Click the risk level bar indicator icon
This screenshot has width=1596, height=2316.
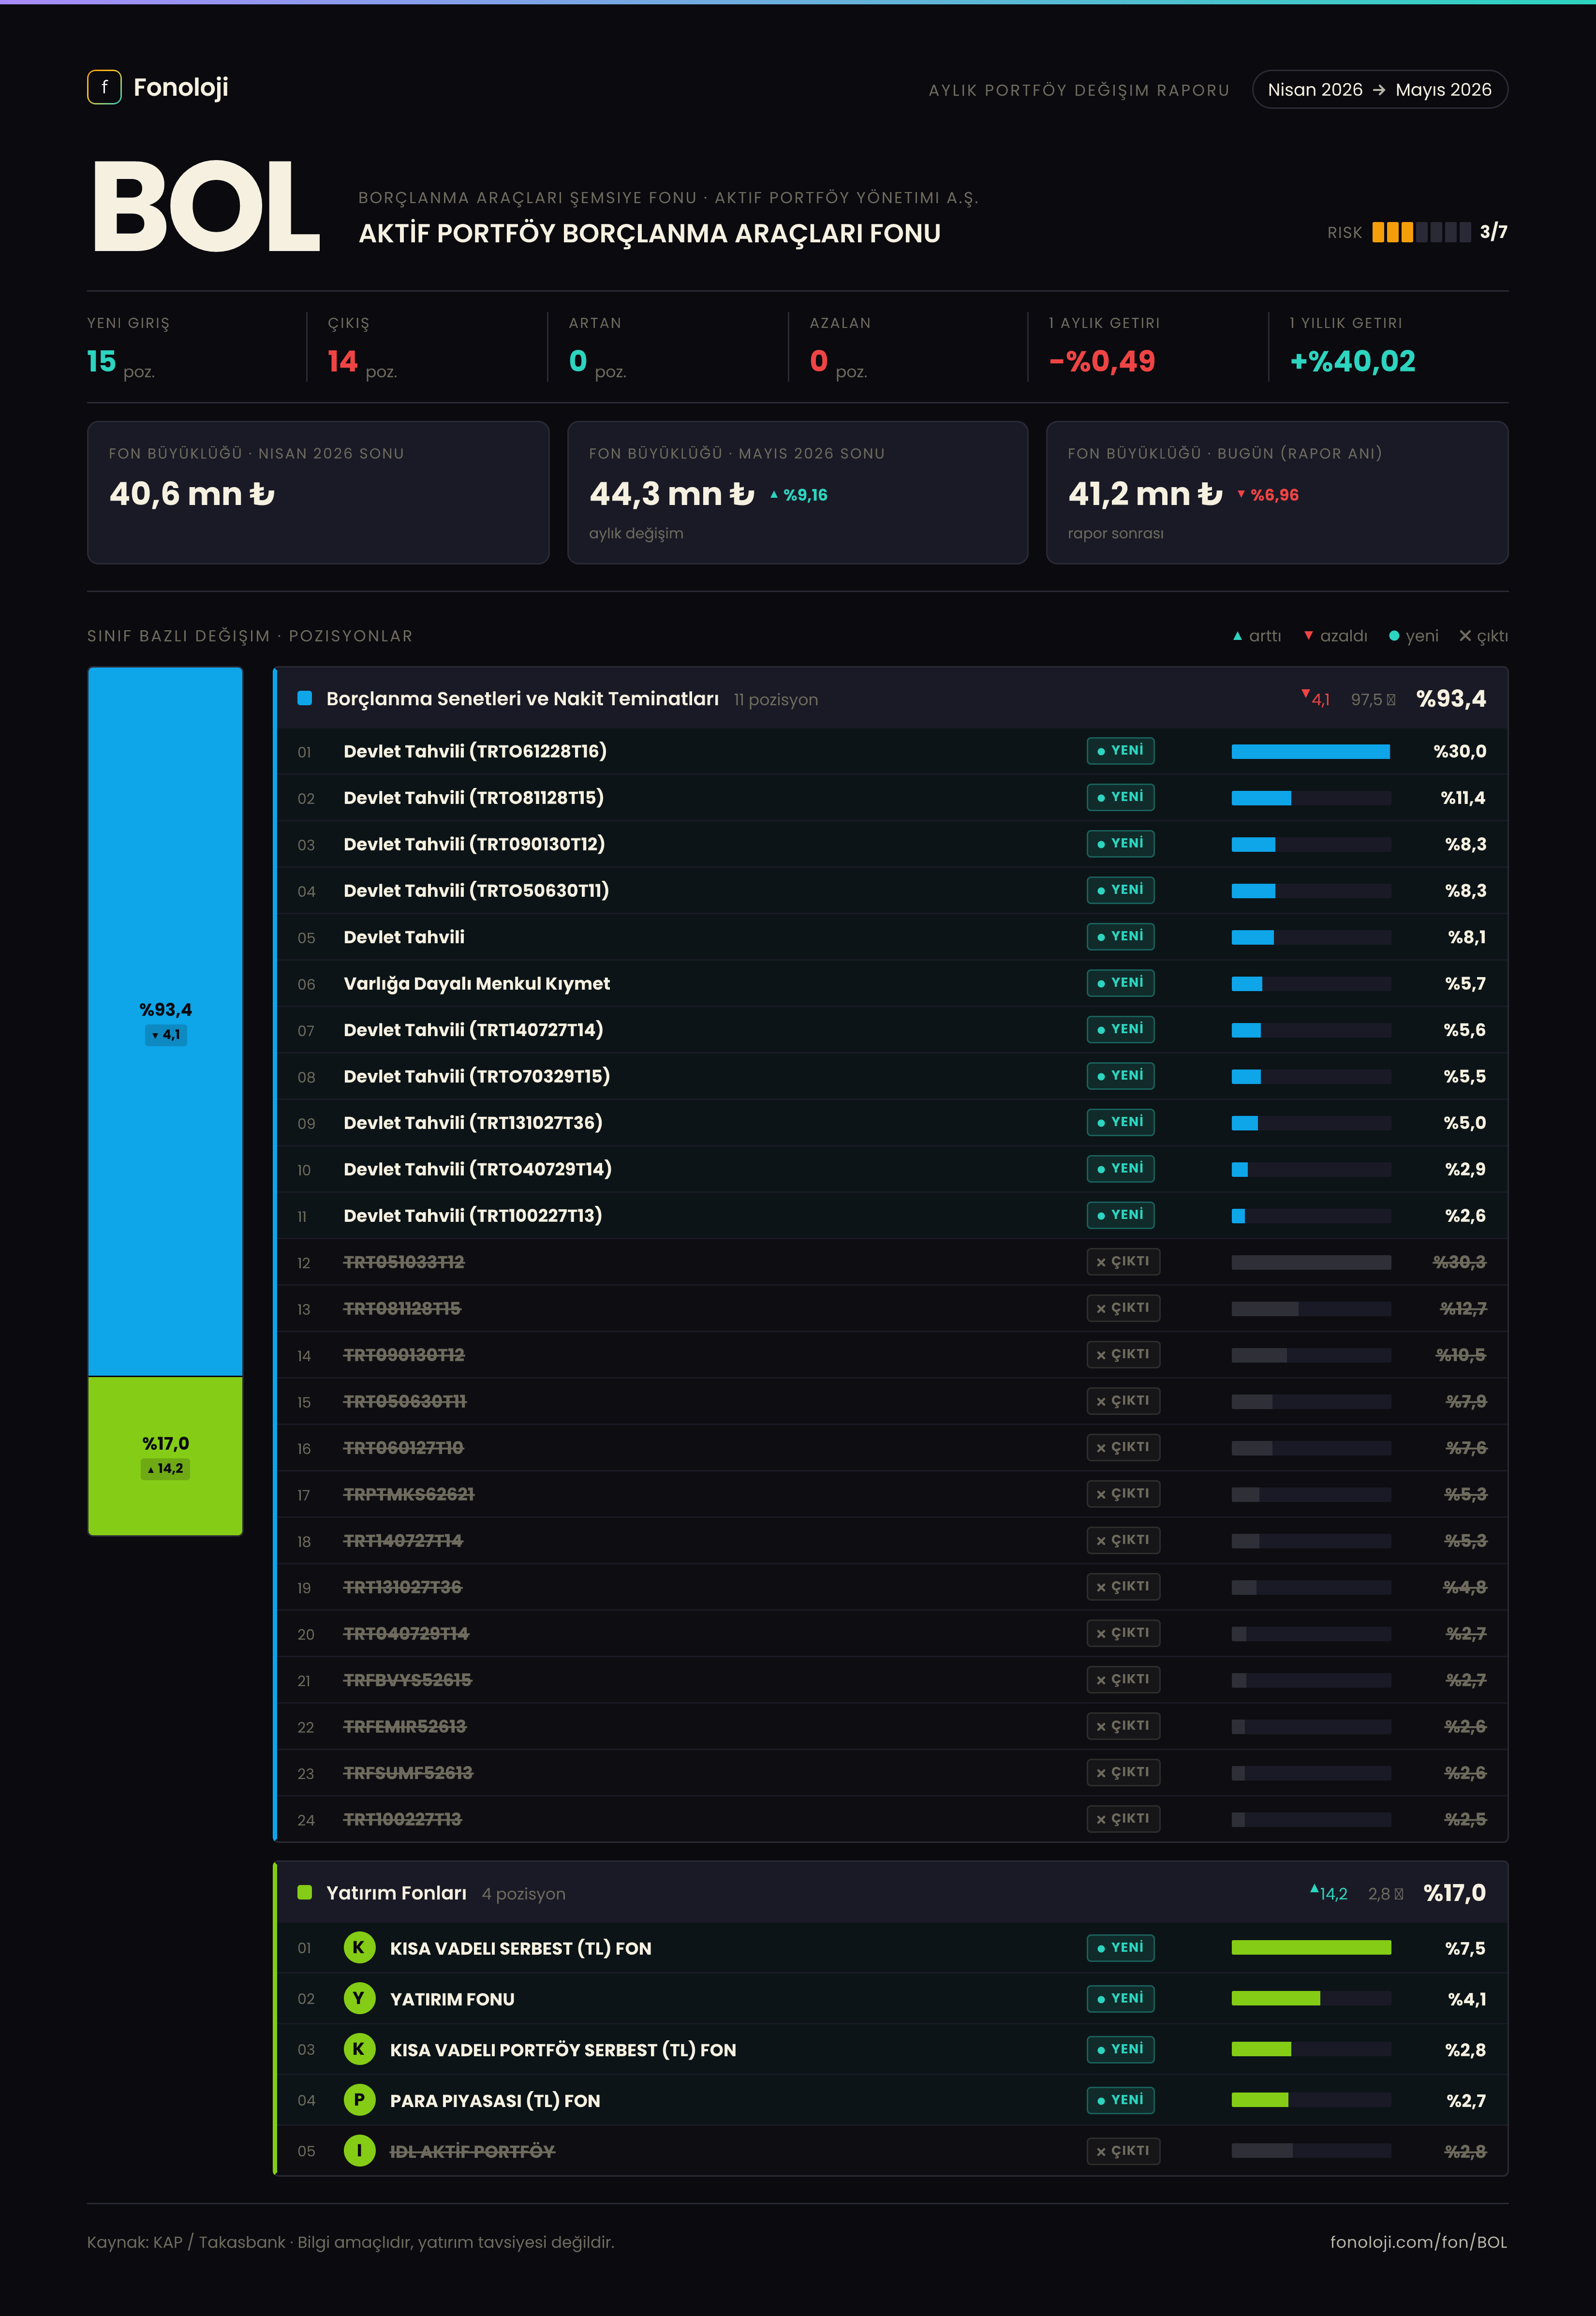(x=1421, y=232)
